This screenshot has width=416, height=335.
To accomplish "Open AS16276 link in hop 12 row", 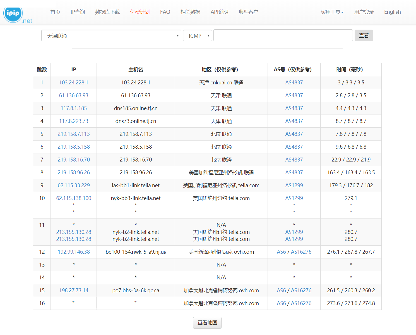I will (301, 252).
